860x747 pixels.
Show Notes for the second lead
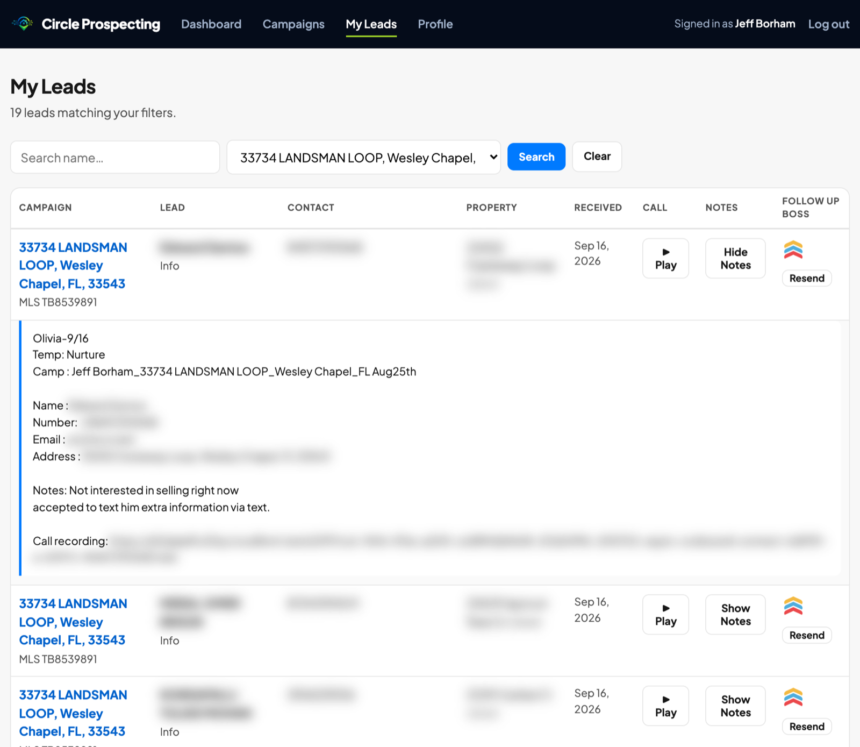735,614
